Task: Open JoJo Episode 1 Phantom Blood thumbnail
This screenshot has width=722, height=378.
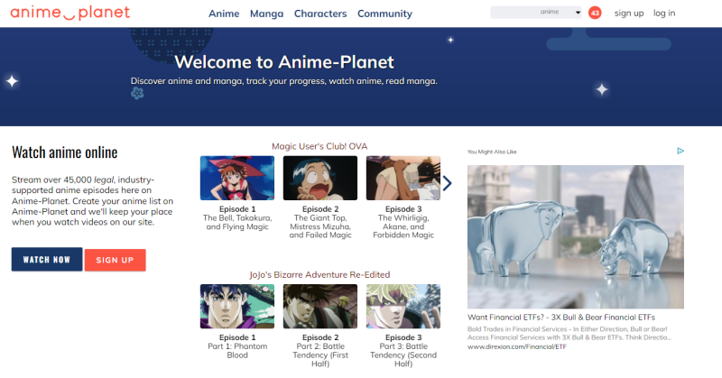Action: pos(237,306)
